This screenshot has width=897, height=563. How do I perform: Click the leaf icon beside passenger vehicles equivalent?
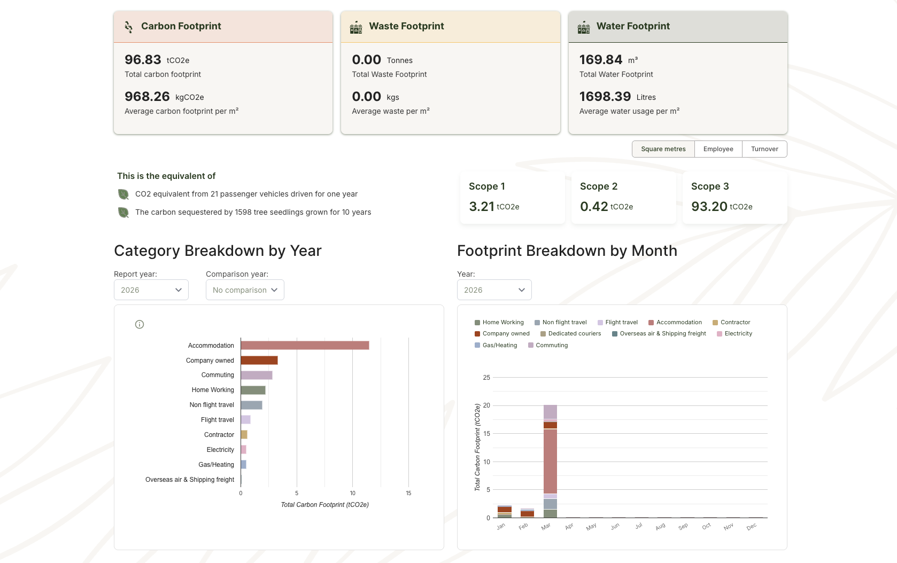[x=123, y=194]
